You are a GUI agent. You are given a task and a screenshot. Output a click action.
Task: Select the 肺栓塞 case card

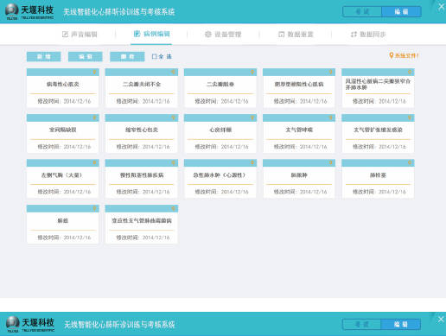(x=378, y=179)
